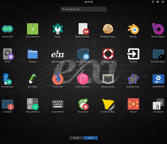Launch GeoGebra Classic

133,79
